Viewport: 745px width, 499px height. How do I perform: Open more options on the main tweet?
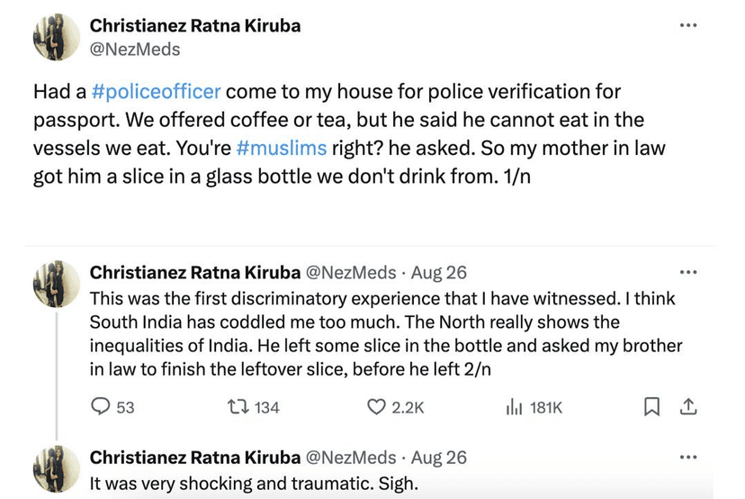click(x=688, y=25)
